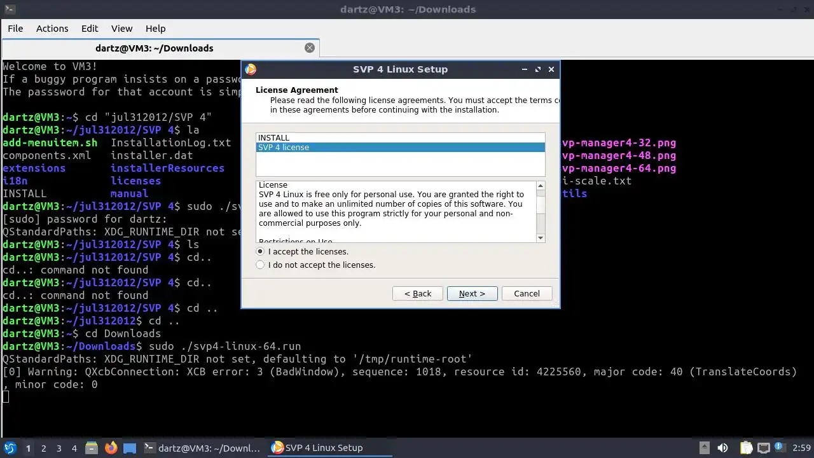Click the clock showing 2:59
Screen dimensions: 814x458
802,448
